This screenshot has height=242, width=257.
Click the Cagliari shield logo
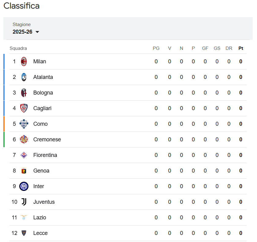[x=24, y=108]
